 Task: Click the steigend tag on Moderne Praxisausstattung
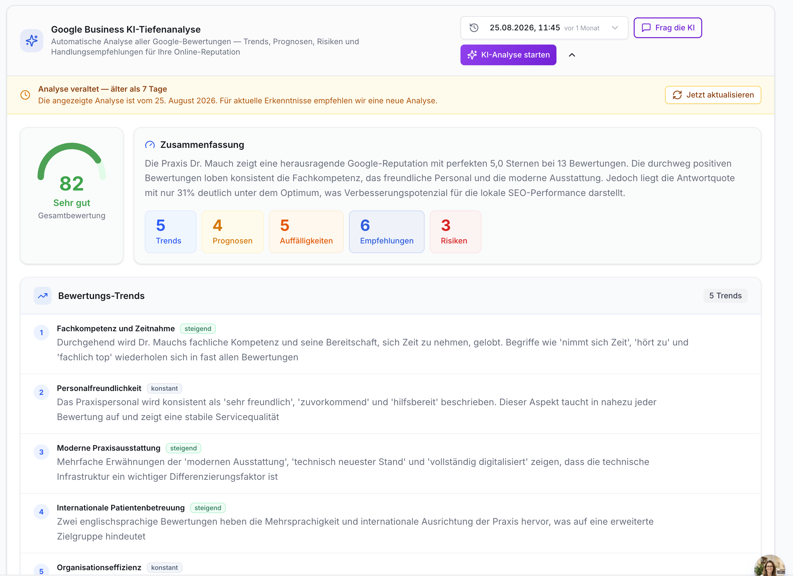point(184,448)
